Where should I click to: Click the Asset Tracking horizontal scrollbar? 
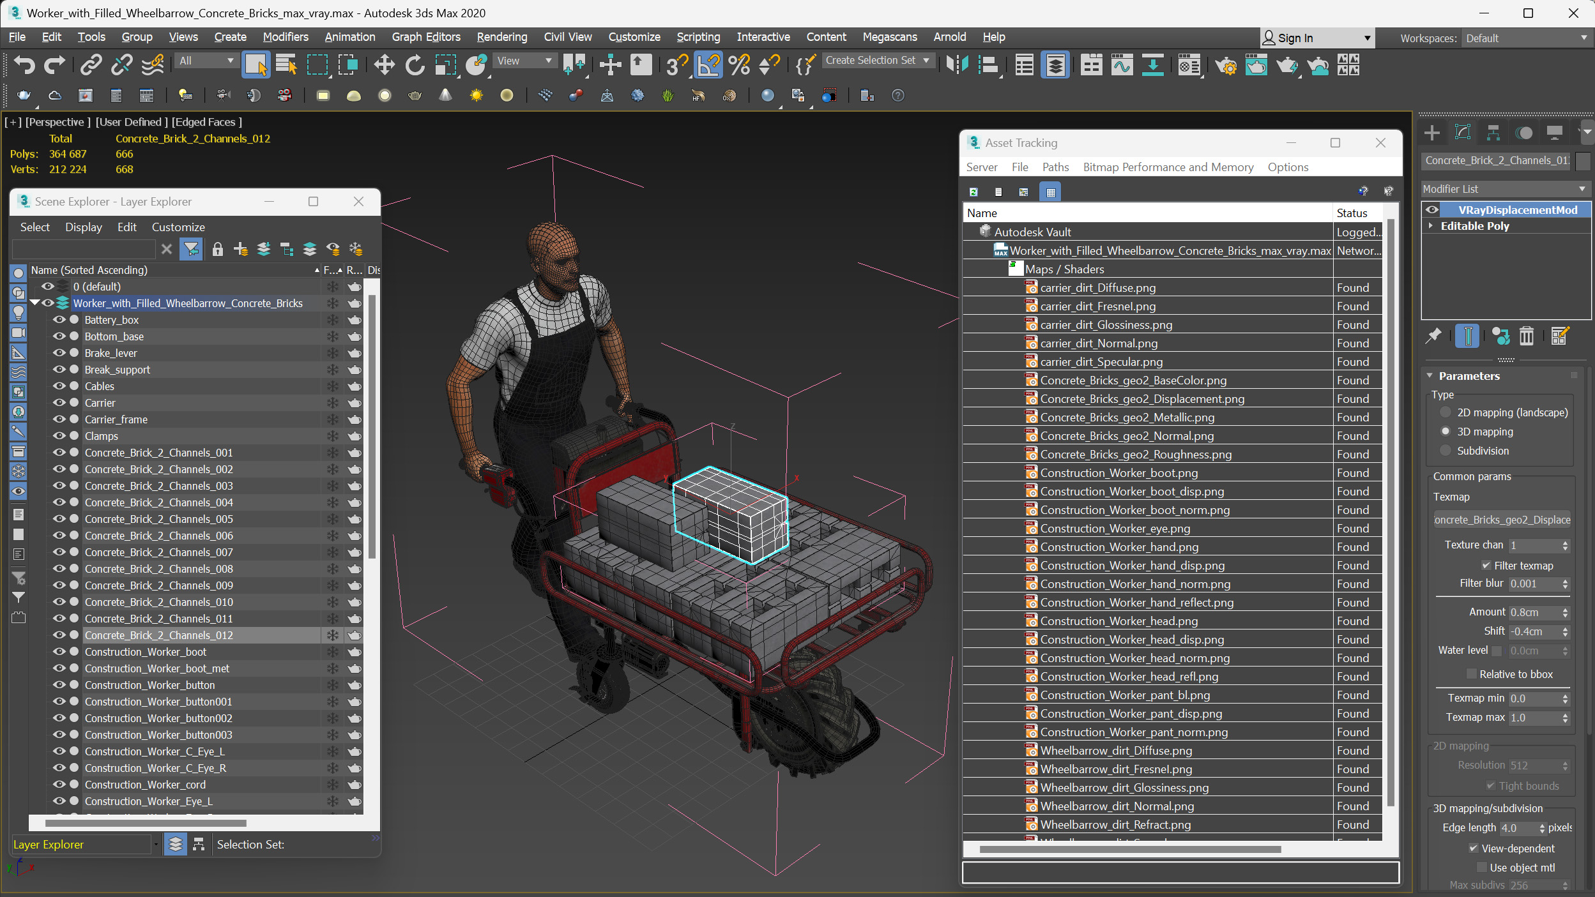[x=1130, y=849]
